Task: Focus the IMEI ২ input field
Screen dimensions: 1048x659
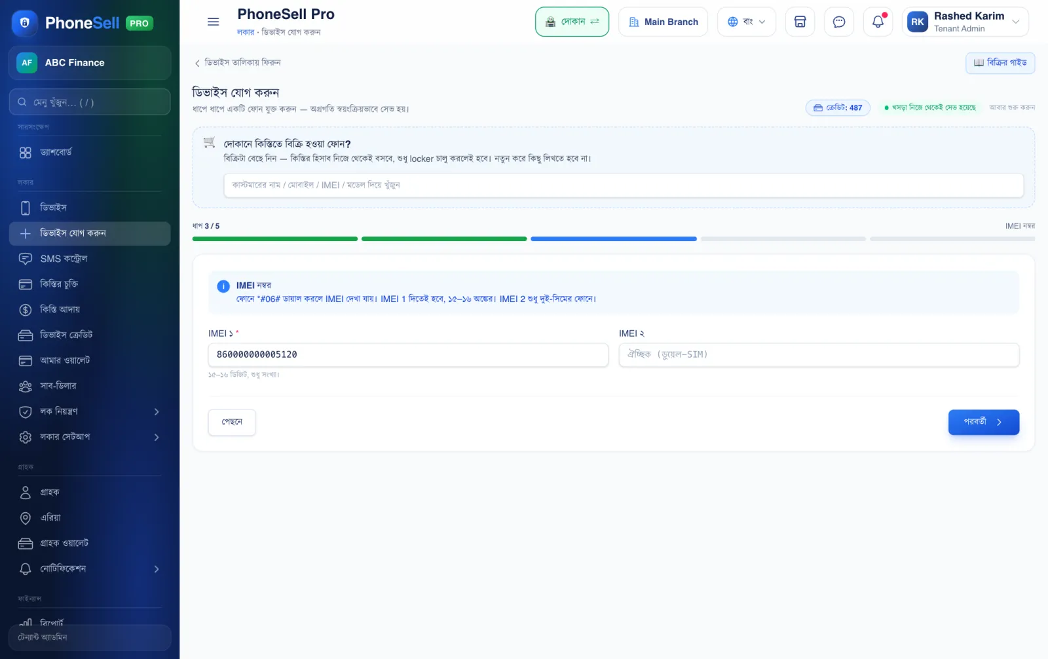Action: pos(819,354)
